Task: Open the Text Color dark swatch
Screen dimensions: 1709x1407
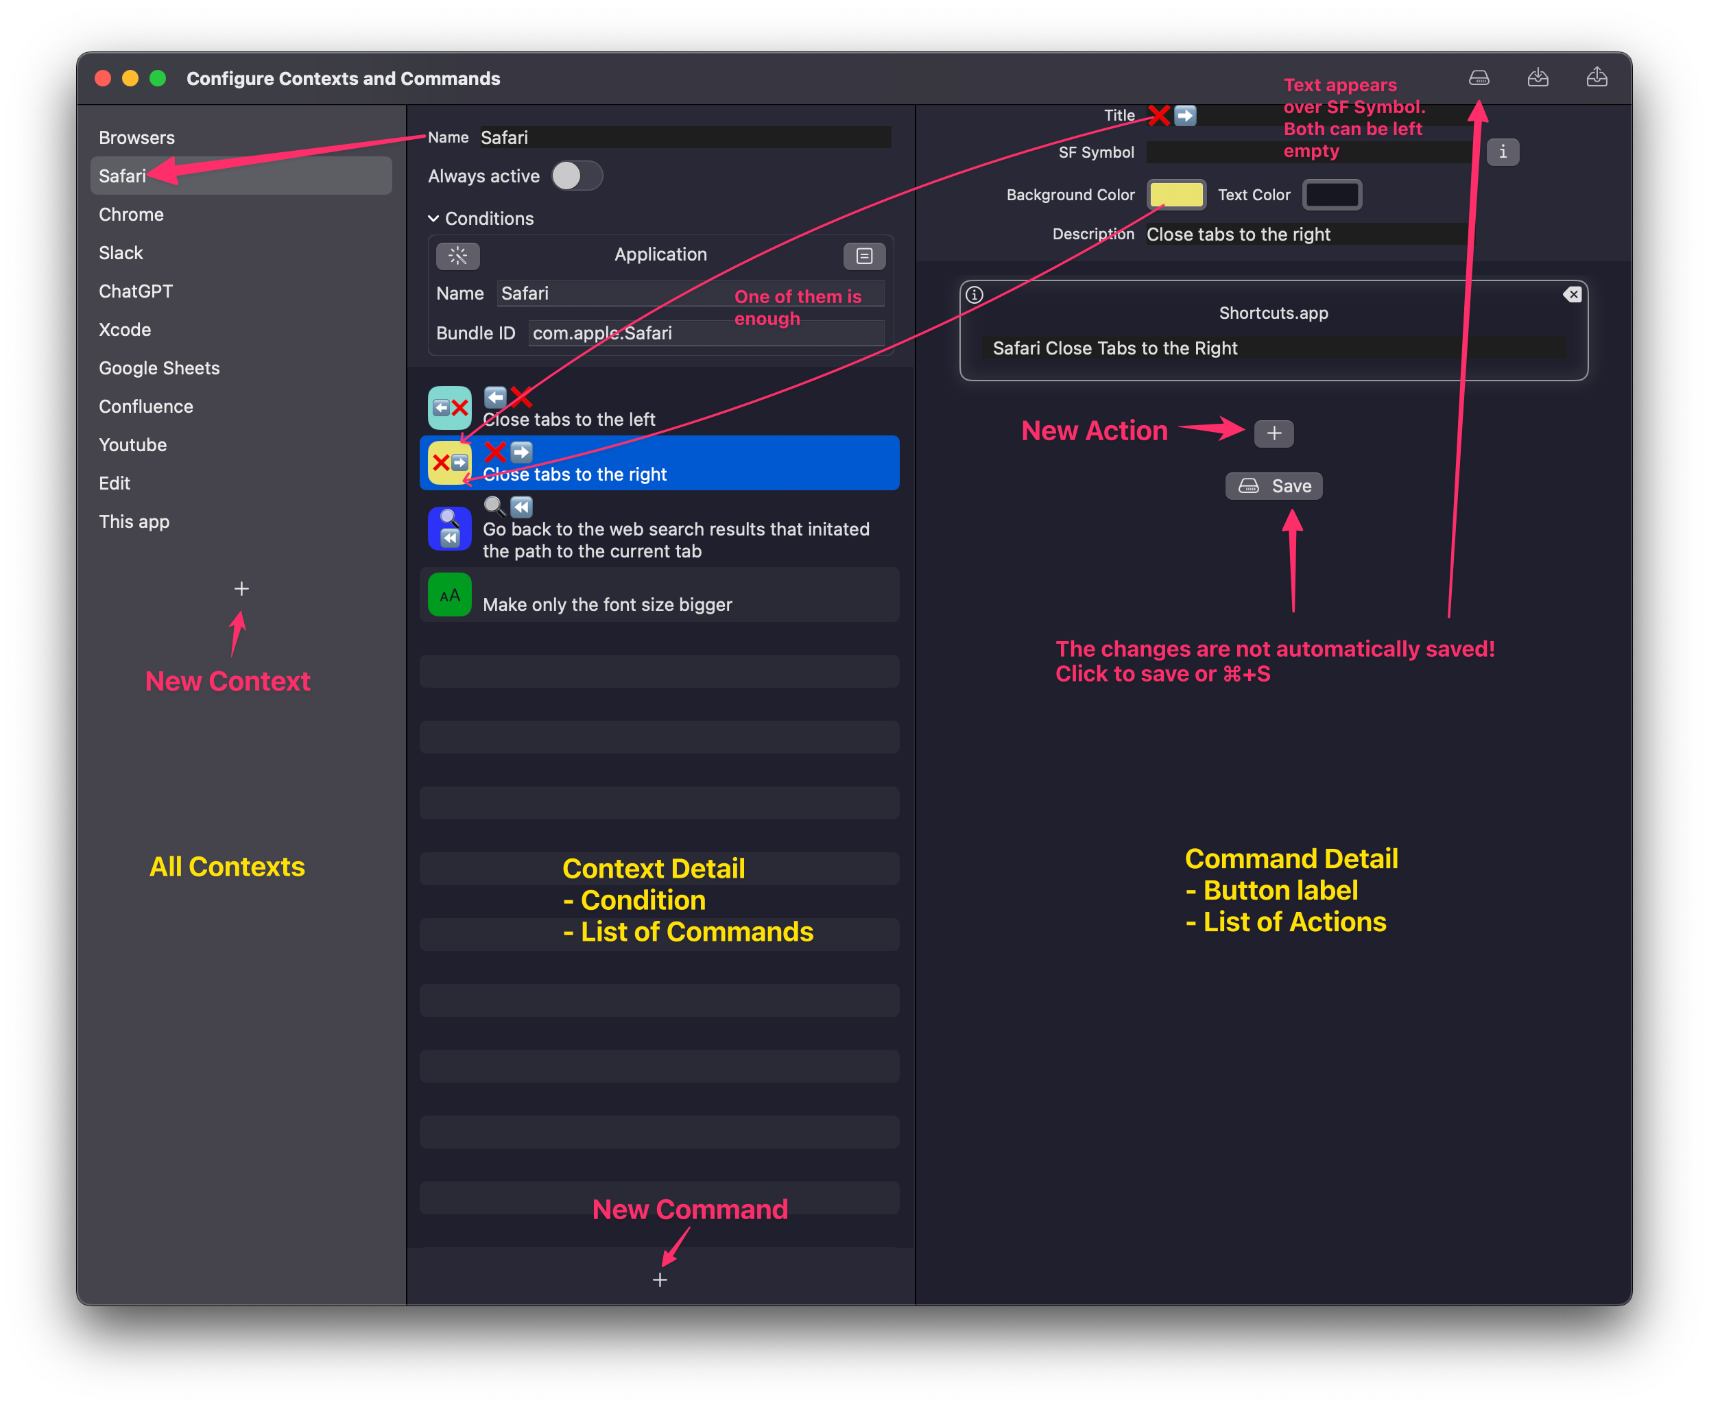Action: coord(1332,195)
